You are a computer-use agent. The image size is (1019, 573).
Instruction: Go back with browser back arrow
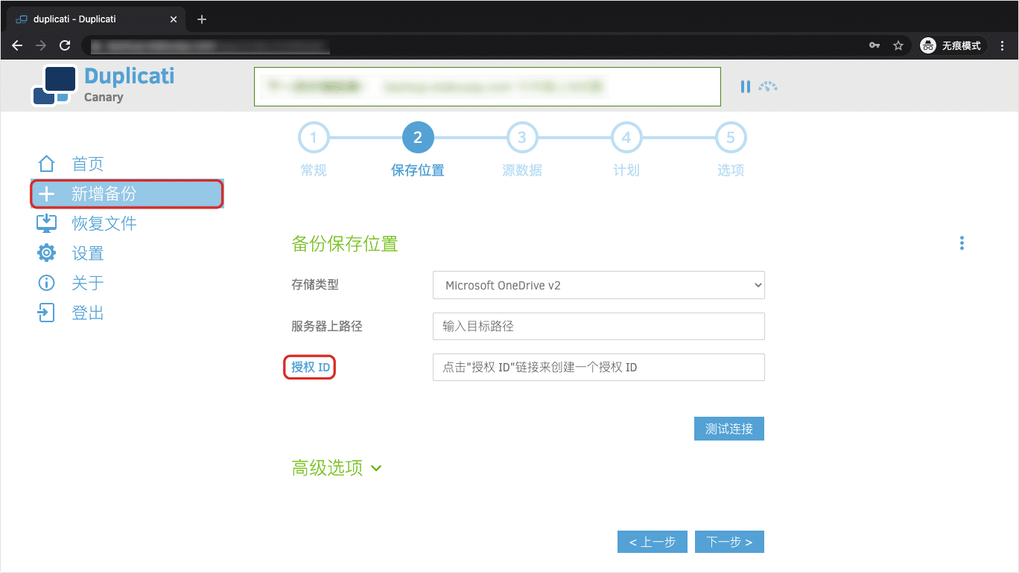pyautogui.click(x=17, y=45)
